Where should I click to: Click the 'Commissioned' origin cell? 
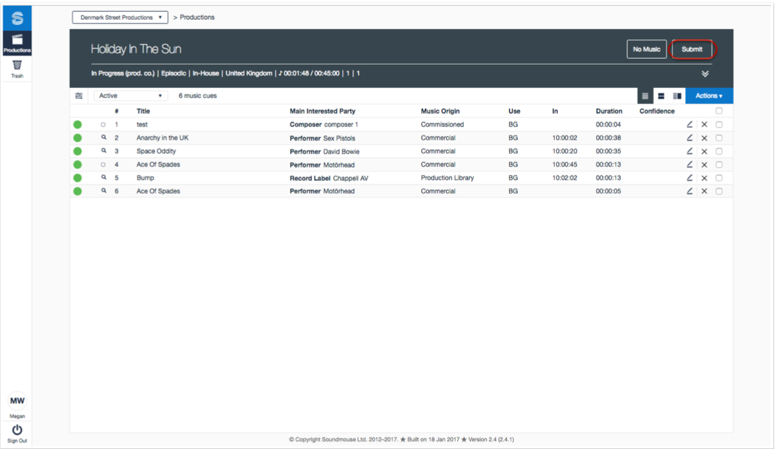pos(442,125)
